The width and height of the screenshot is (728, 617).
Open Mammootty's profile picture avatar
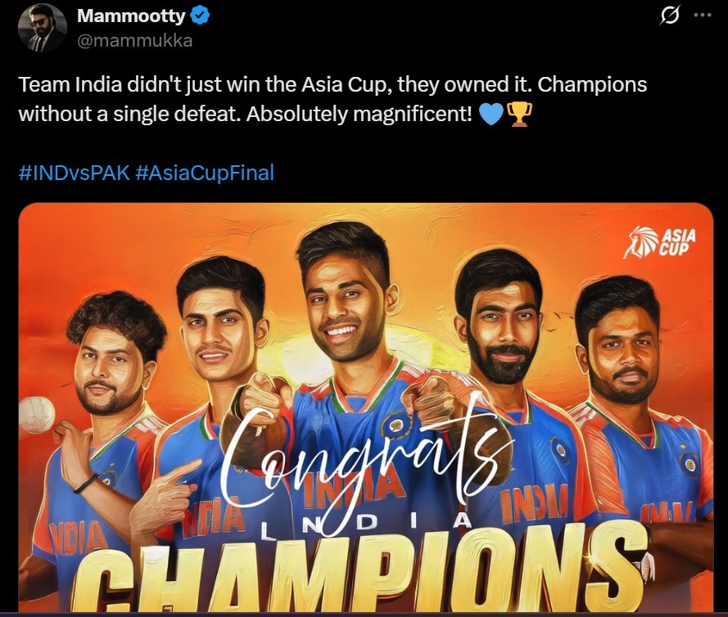pyautogui.click(x=43, y=29)
